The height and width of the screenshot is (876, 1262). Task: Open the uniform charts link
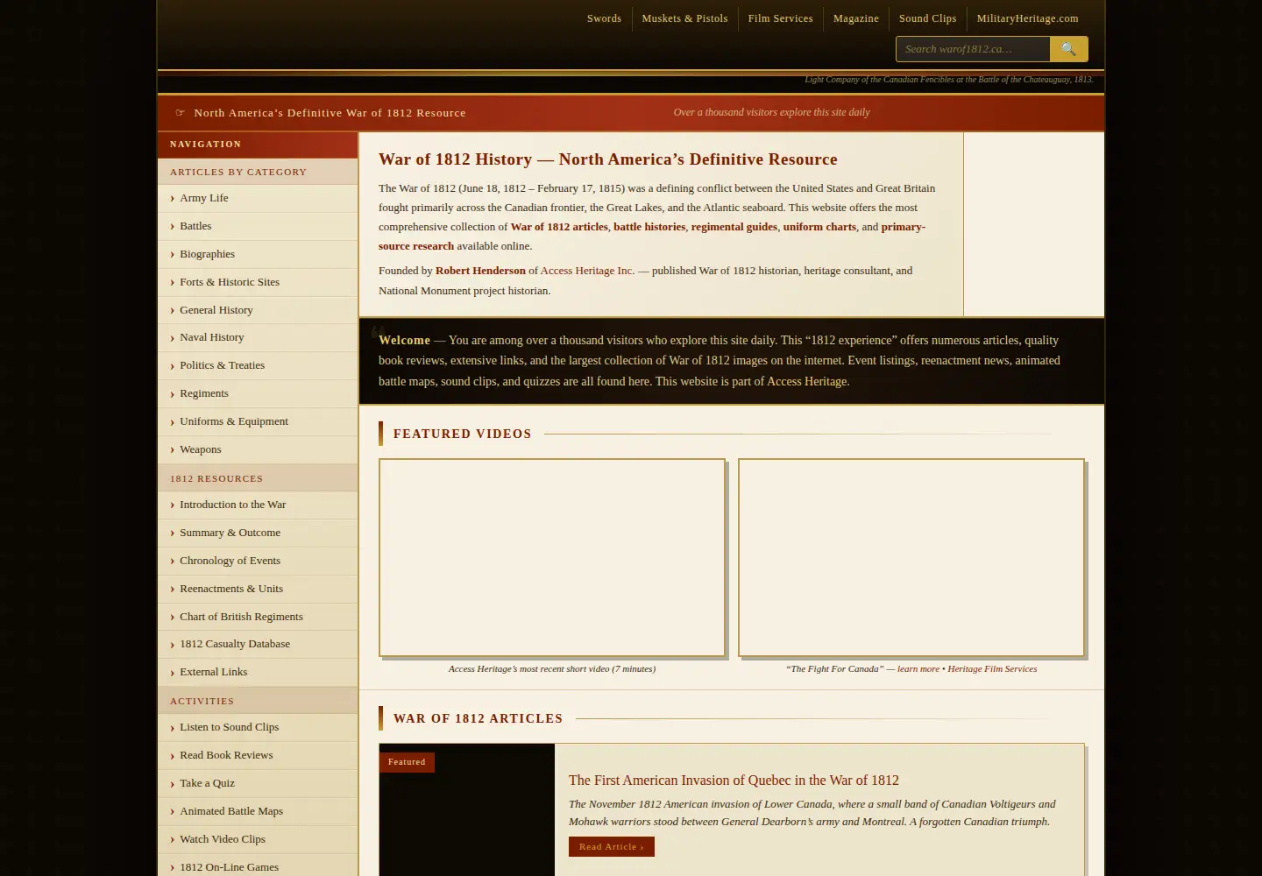[819, 227]
